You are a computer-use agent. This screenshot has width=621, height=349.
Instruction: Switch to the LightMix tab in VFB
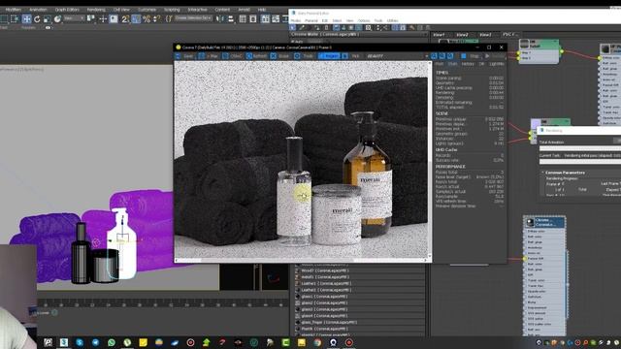coord(497,64)
